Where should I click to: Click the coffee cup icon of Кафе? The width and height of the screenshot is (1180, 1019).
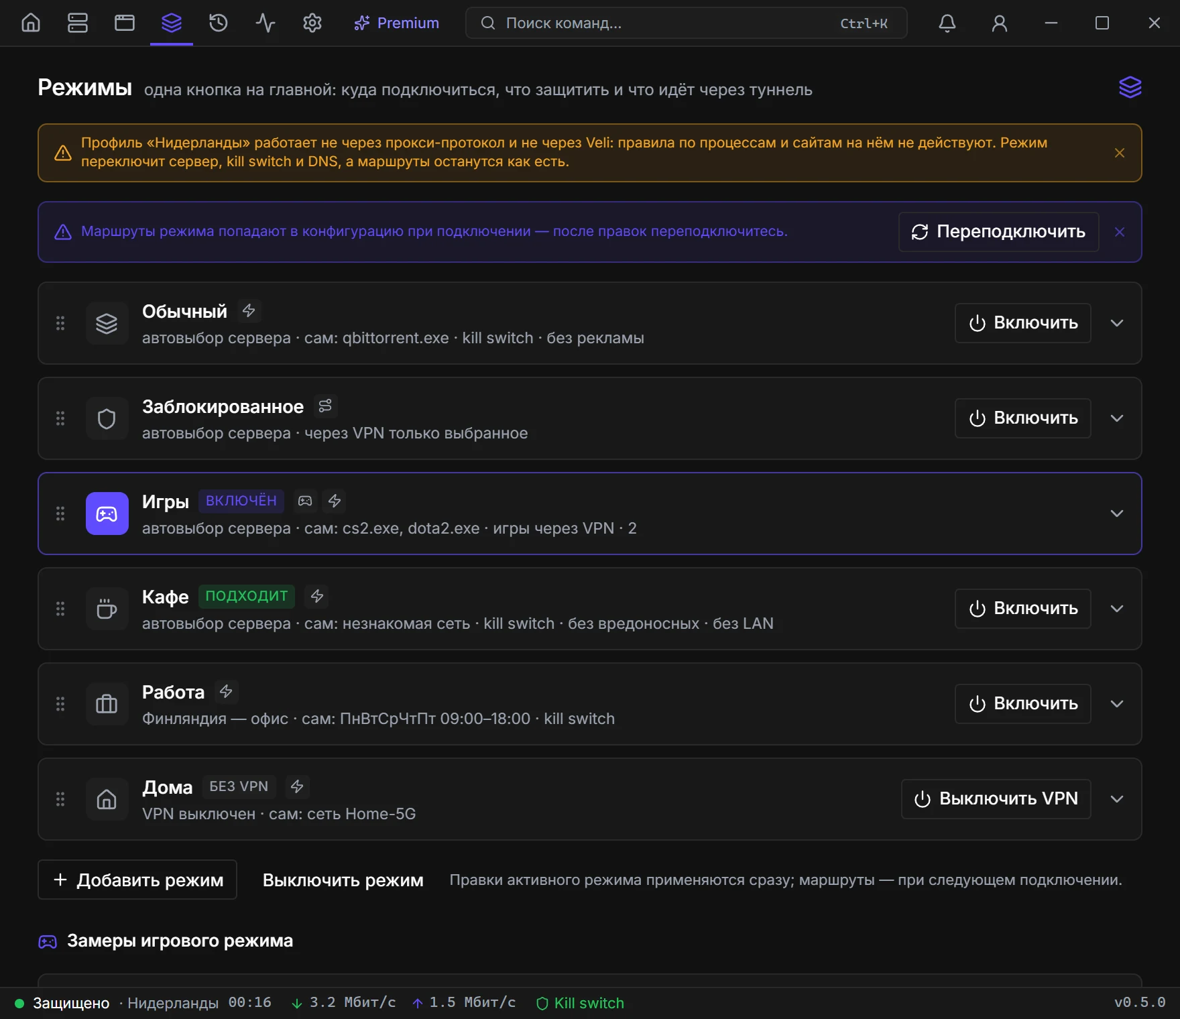point(107,609)
